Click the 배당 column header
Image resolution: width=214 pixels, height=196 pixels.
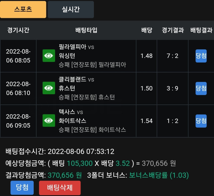click(x=147, y=30)
